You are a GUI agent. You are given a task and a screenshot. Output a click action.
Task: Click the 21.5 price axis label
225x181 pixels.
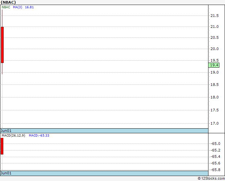click(214, 16)
